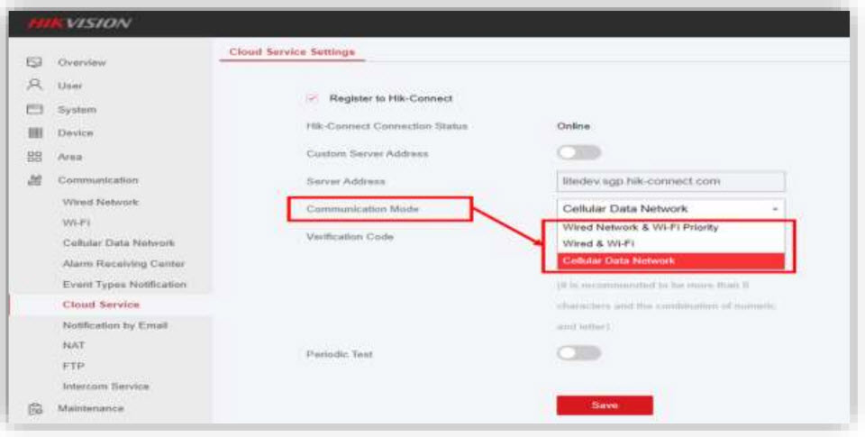Image resolution: width=865 pixels, height=437 pixels.
Task: Turn on the Periodic Test switch
Action: 578,354
